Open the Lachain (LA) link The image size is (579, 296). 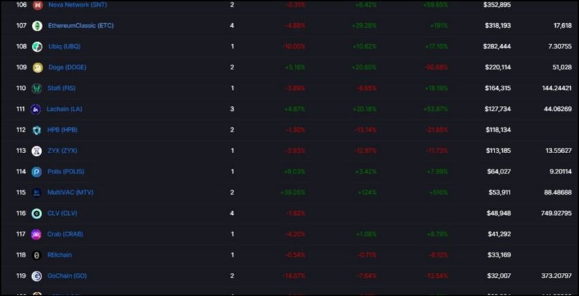pos(64,110)
